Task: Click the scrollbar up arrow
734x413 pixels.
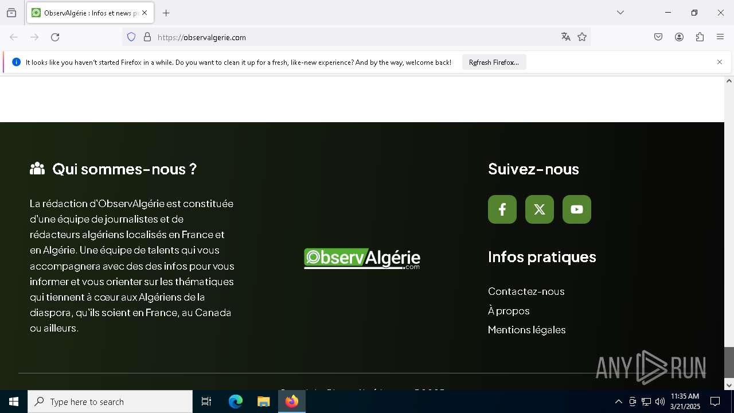Action: pos(729,81)
